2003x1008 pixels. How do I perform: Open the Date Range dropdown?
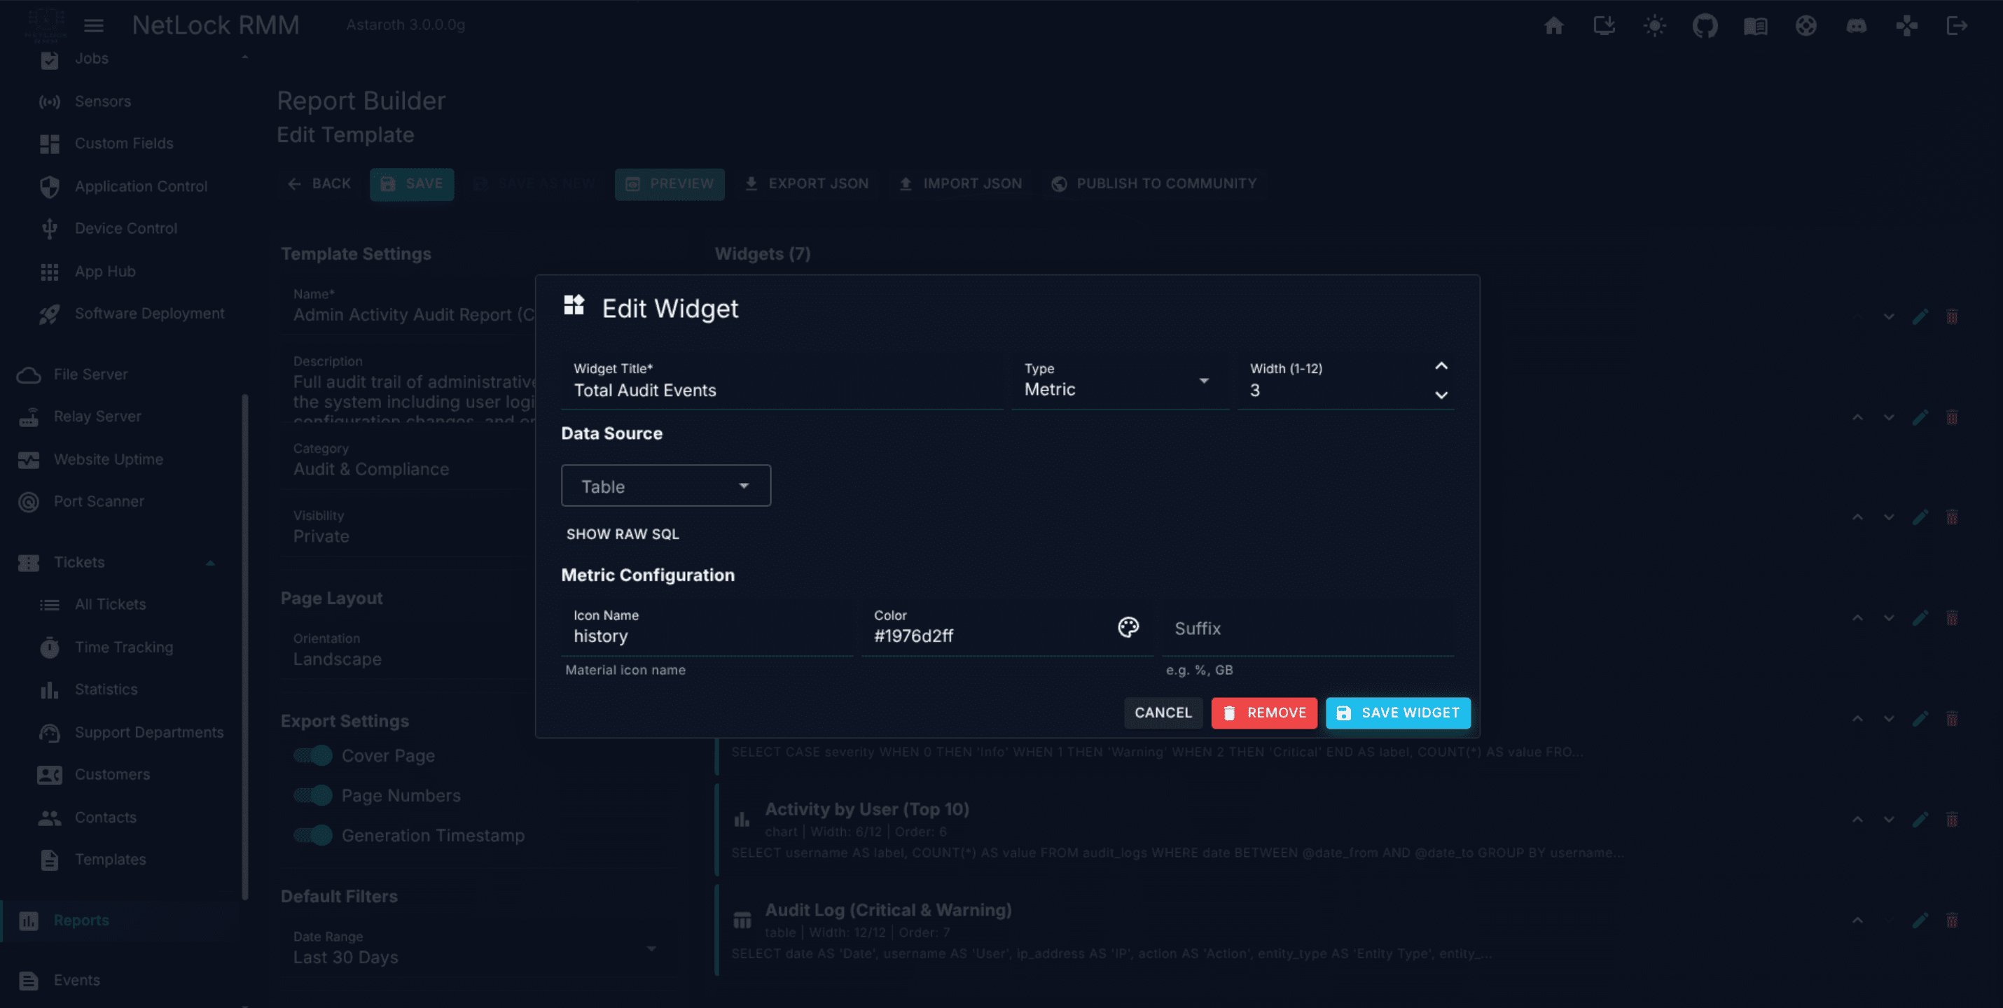coord(476,948)
